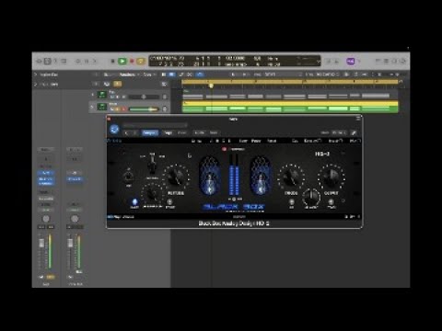The width and height of the screenshot is (442, 331).
Task: Toggle the yellow solo button on left strip
Action: (51, 277)
